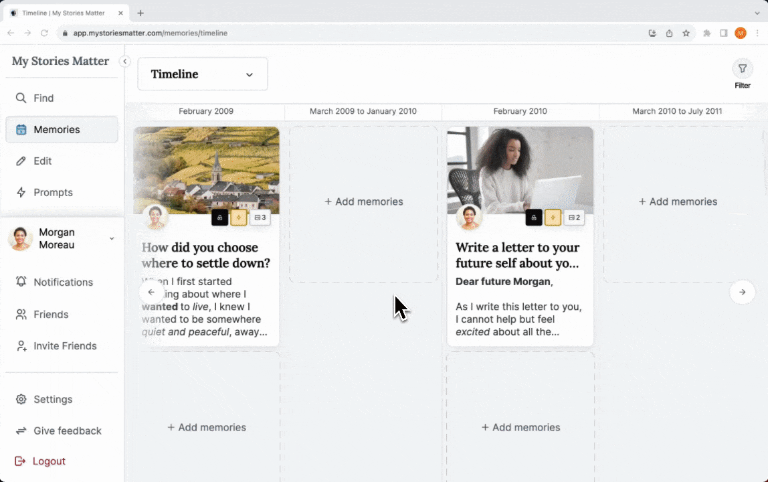Click the Edit pencil icon

[21, 161]
